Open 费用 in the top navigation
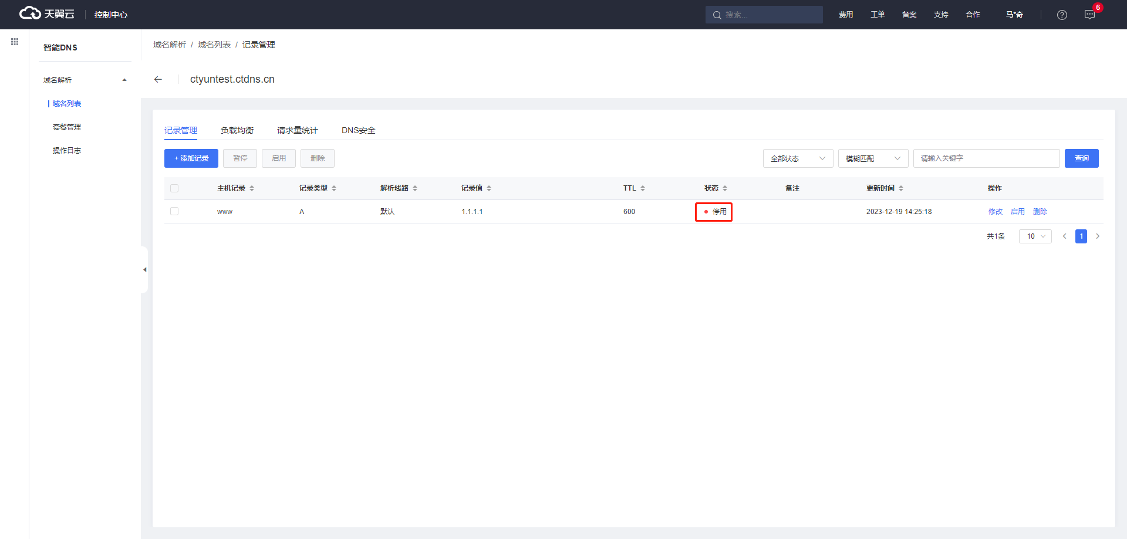Viewport: 1127px width, 539px height. pos(846,15)
